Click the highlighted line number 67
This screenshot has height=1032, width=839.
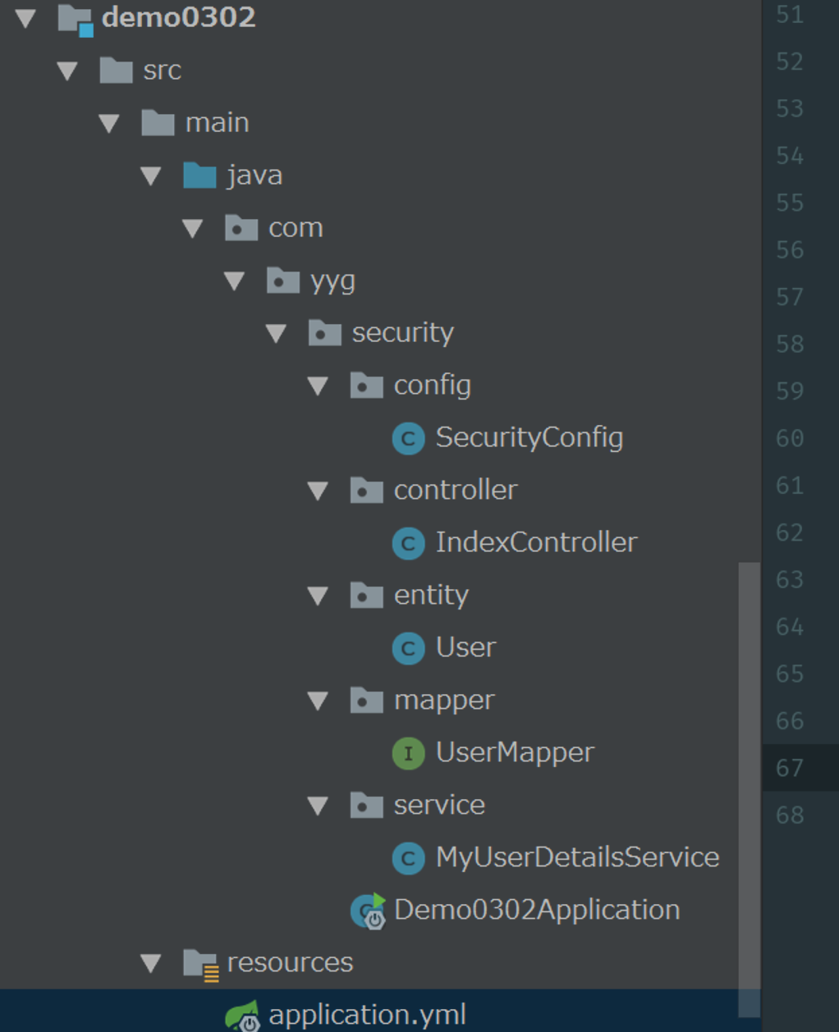coord(790,768)
